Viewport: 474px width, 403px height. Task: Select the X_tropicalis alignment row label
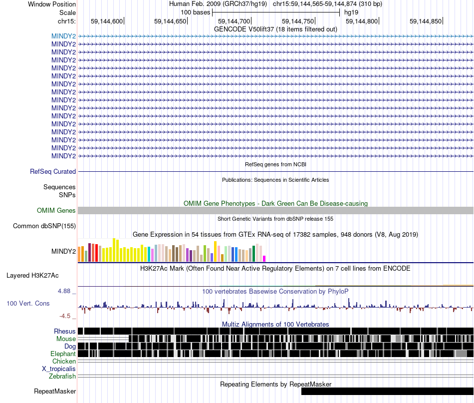tap(59, 369)
